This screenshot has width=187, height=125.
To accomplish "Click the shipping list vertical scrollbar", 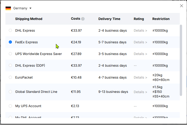I will click(x=181, y=62).
